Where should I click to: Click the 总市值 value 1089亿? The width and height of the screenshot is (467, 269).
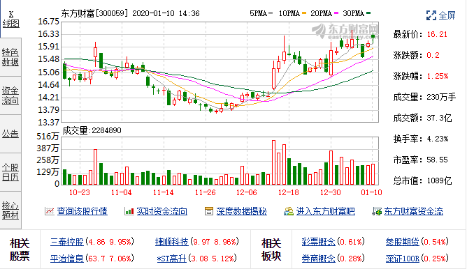point(439,180)
